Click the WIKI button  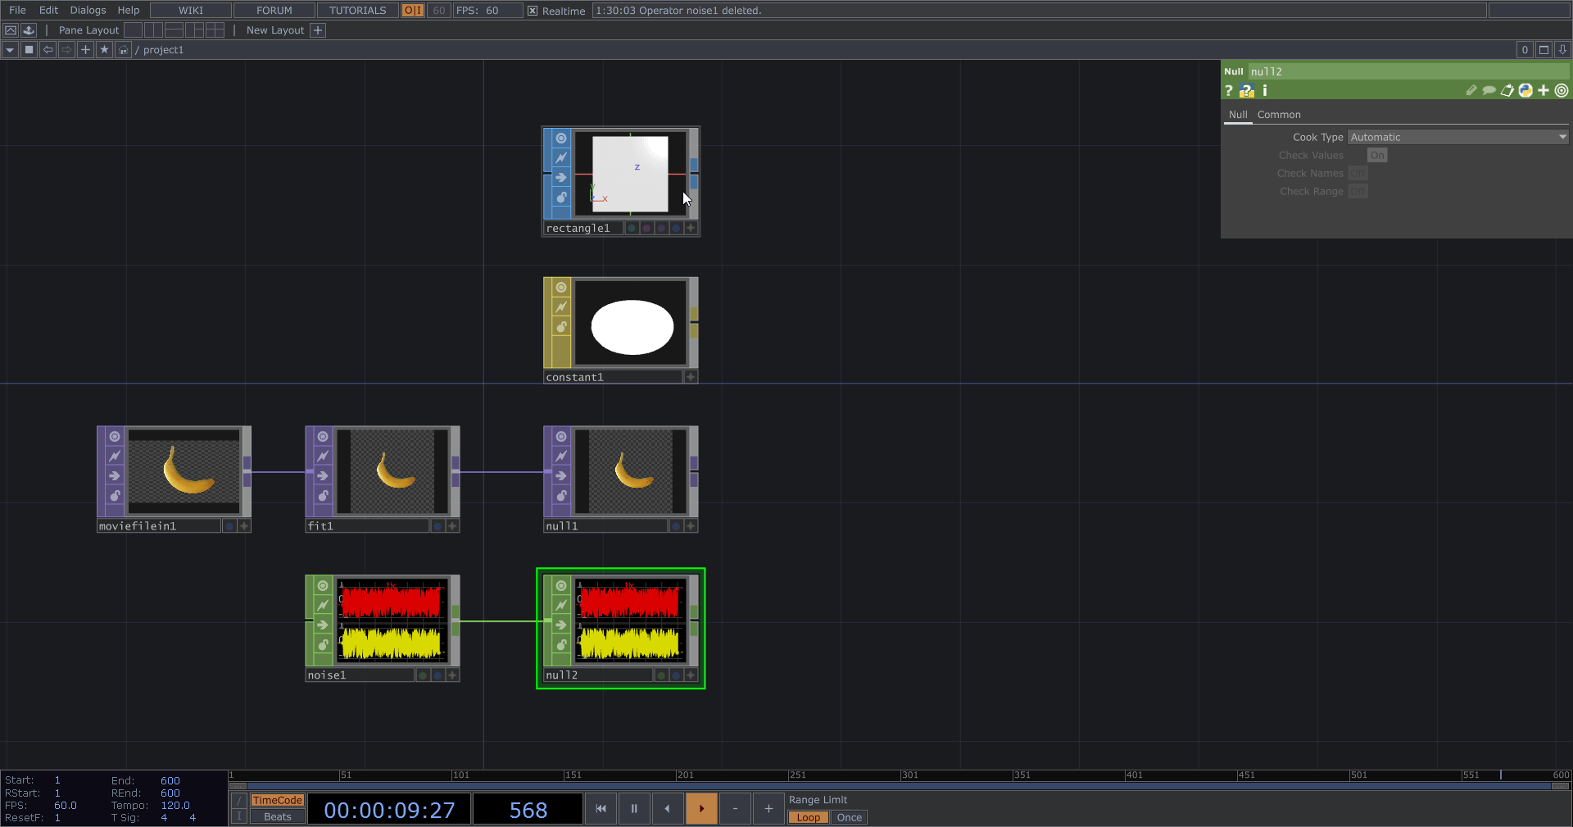pos(190,11)
